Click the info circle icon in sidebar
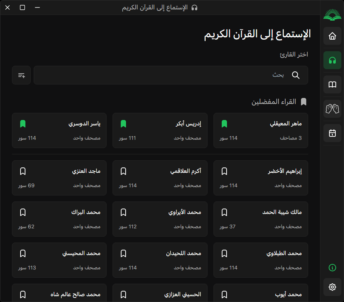 click(332, 268)
